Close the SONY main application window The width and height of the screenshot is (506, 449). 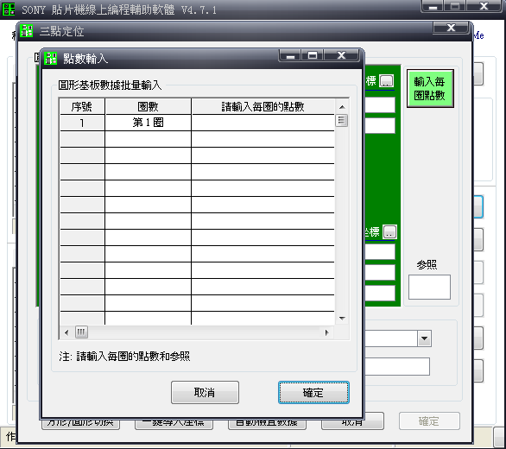pos(484,6)
